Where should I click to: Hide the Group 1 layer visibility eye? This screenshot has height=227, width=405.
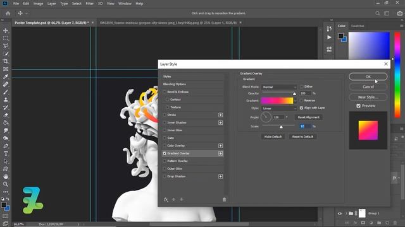tap(339, 214)
